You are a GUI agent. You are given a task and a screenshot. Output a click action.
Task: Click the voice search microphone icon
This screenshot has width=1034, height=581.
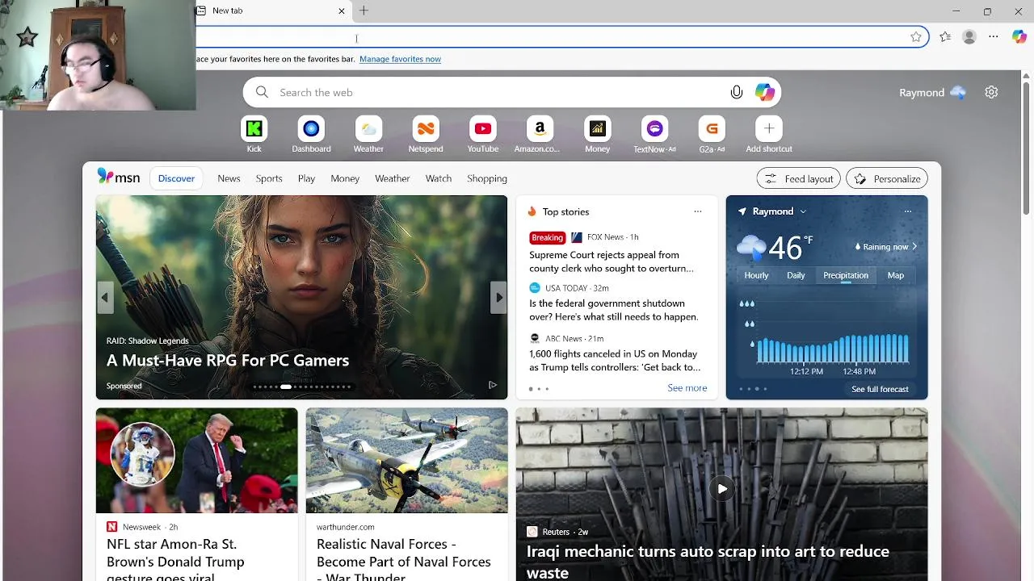point(737,92)
